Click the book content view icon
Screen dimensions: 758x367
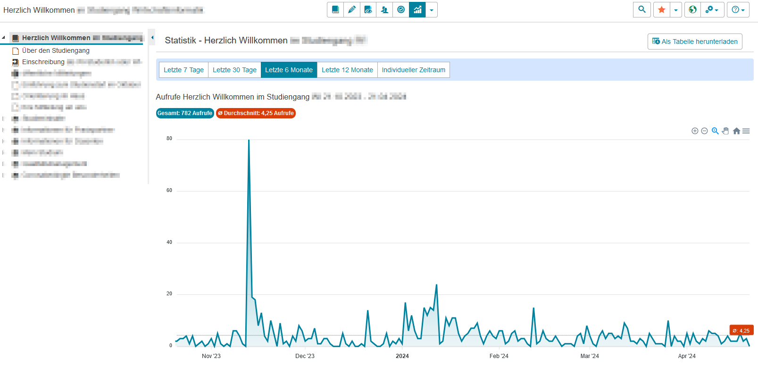335,10
